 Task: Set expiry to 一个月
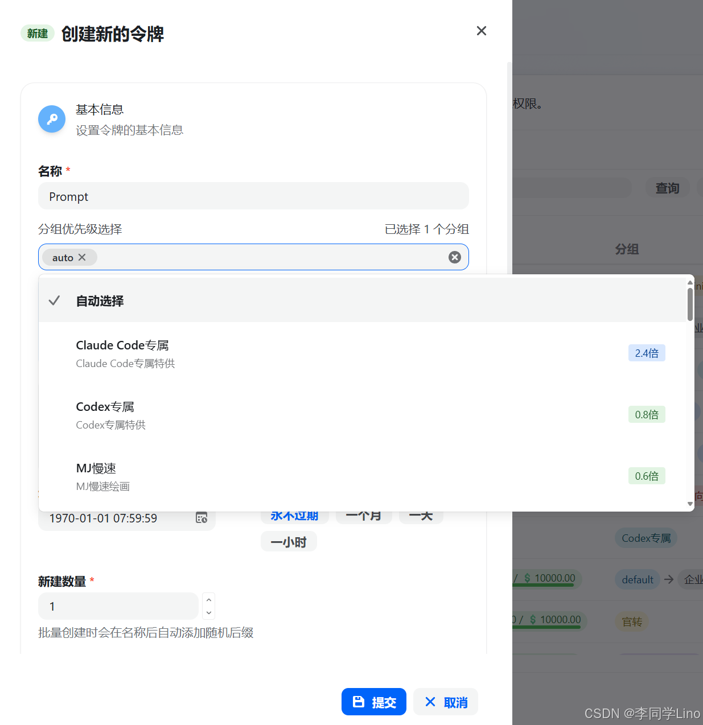(x=364, y=516)
